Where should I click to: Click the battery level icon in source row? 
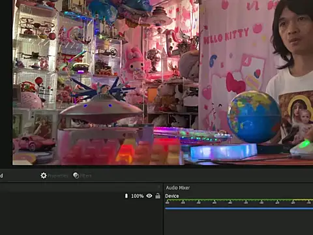127,196
